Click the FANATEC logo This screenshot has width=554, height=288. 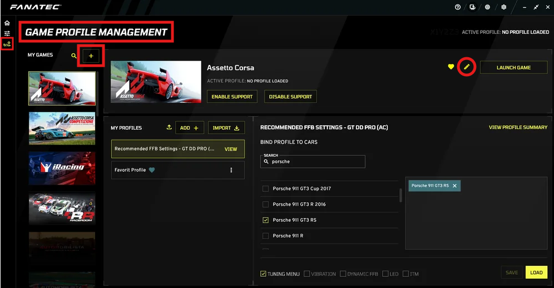tap(36, 7)
